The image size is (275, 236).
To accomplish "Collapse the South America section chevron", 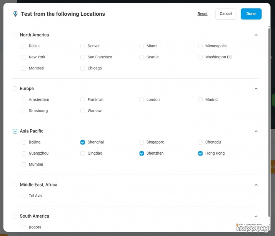I will pos(256,216).
